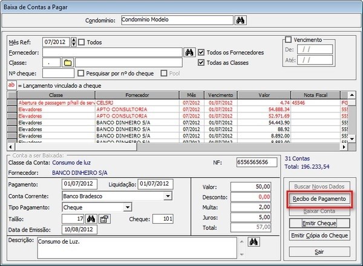
Task: Click the calculator icon next to Talão
Action: (104, 219)
